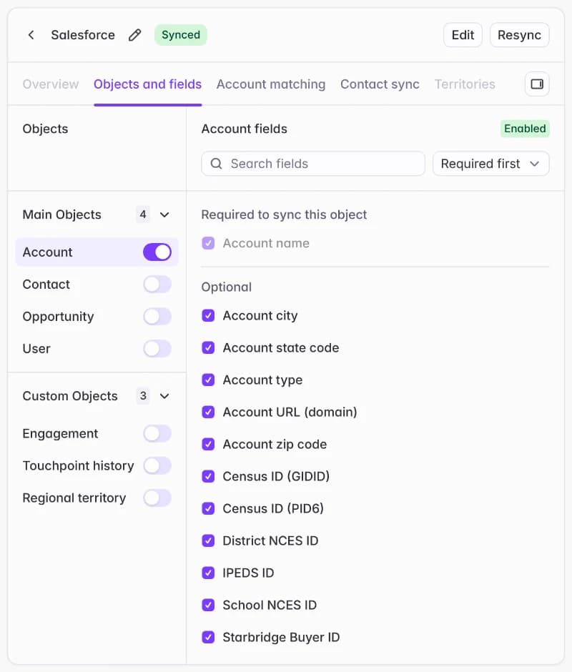Enable the Regional territory toggle
Viewport: 572px width, 672px height.
tap(157, 498)
